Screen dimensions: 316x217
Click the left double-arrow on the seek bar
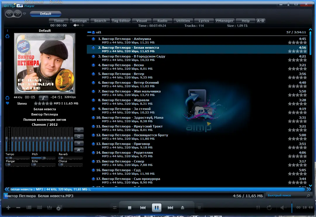tap(7, 189)
